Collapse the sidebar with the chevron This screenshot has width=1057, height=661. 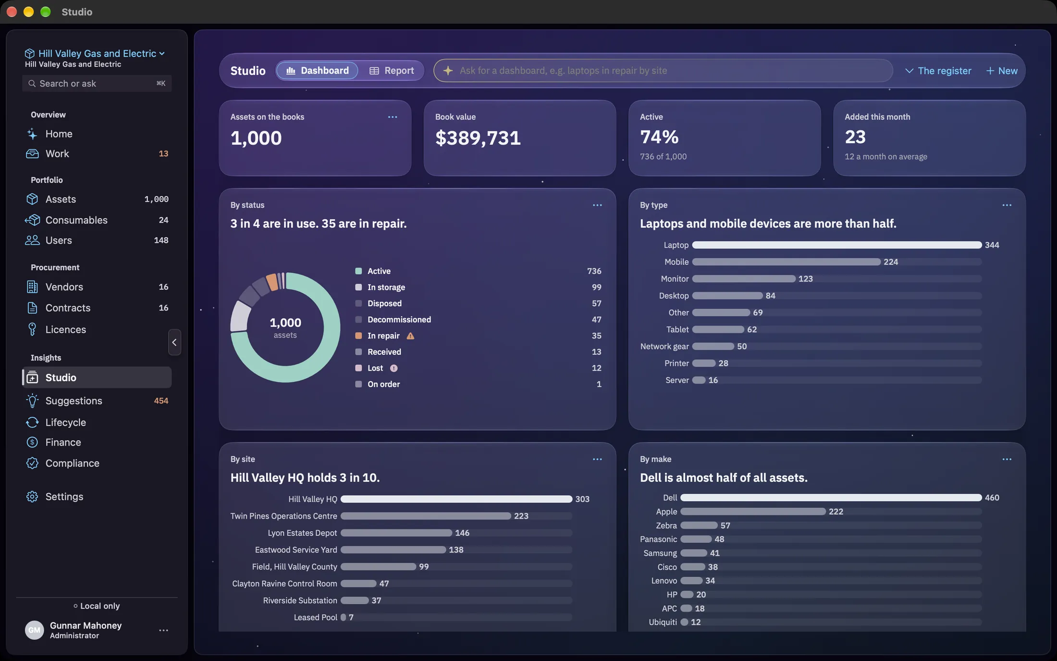(x=174, y=342)
